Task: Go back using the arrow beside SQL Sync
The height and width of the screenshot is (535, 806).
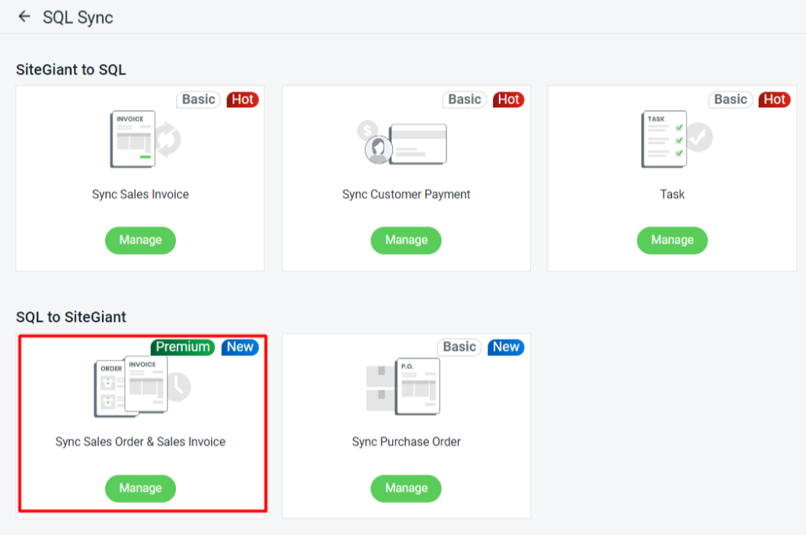Action: pyautogui.click(x=24, y=17)
